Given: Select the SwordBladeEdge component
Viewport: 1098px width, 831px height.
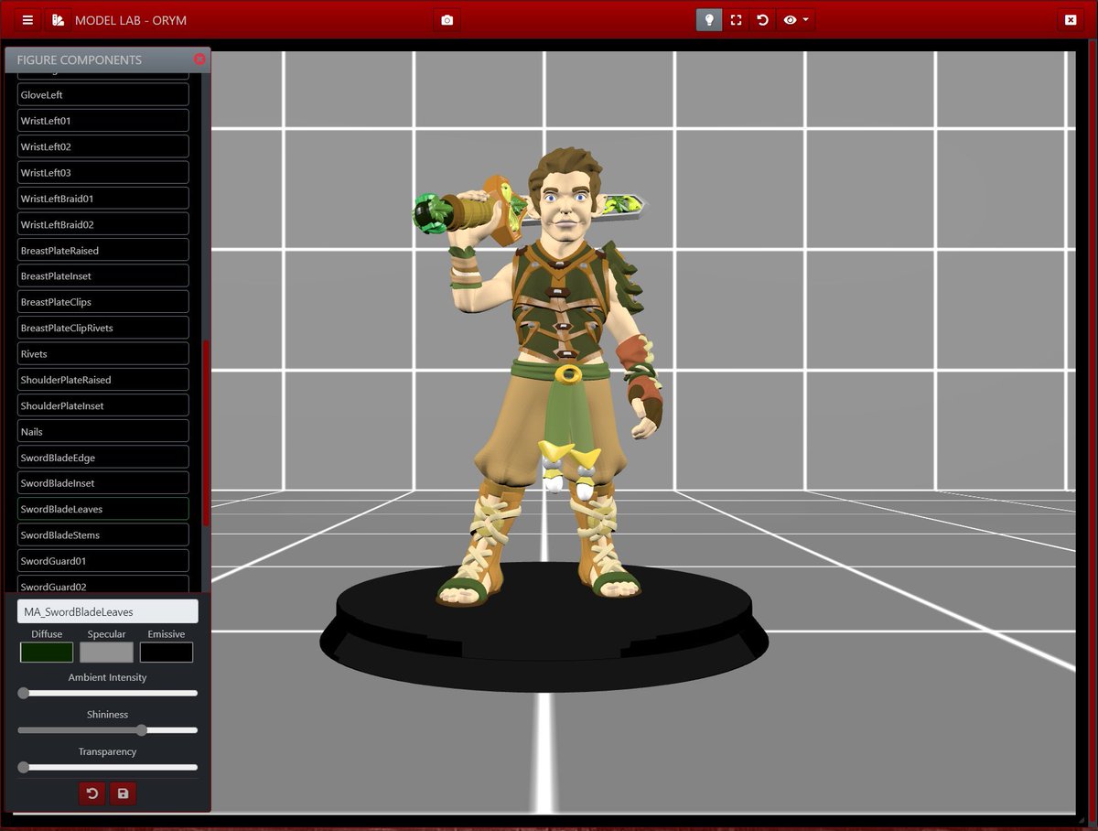Looking at the screenshot, I should 103,458.
